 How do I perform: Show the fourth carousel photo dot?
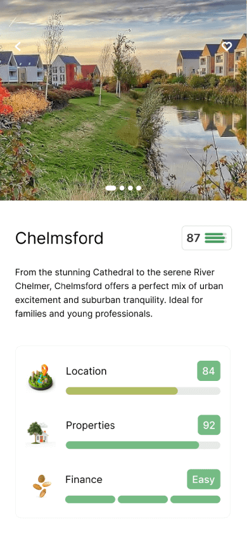(x=139, y=188)
